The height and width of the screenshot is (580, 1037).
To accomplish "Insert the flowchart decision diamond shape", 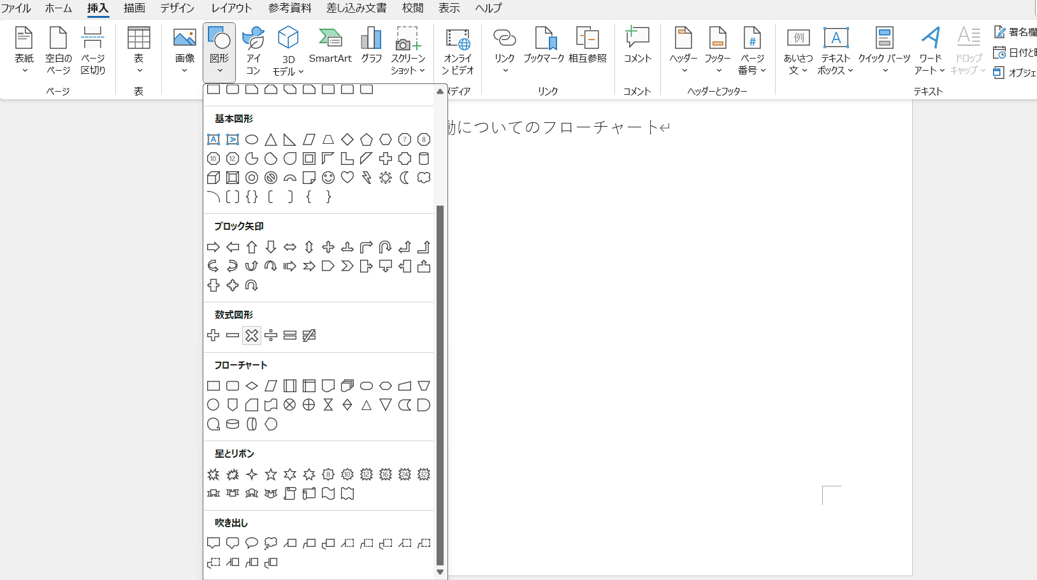I will pyautogui.click(x=252, y=386).
